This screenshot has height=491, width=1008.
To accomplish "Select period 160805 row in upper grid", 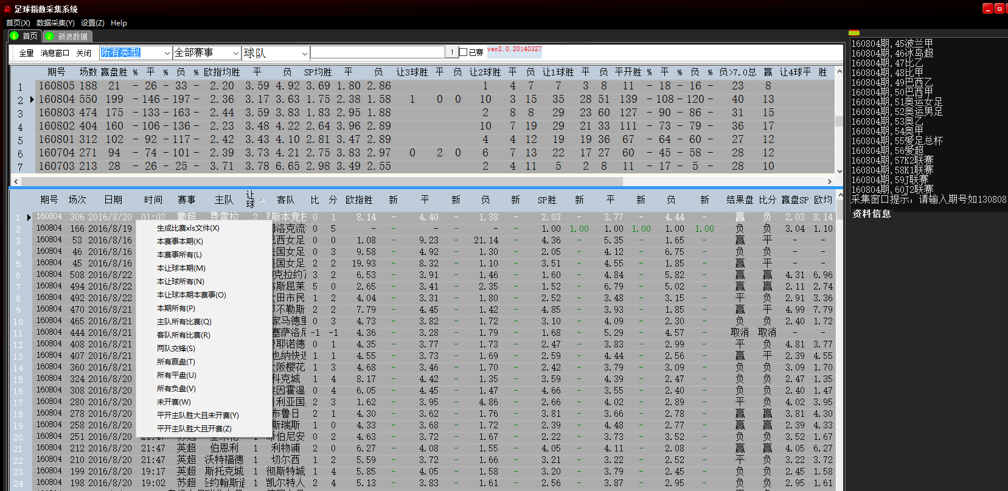I will [x=434, y=86].
